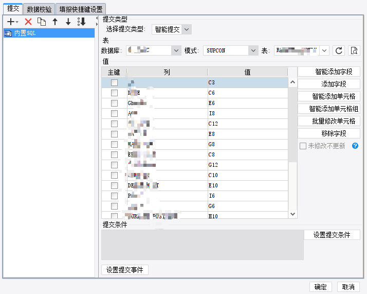Click the 智能添加字段 button
This screenshot has height=294, width=367.
click(x=329, y=72)
